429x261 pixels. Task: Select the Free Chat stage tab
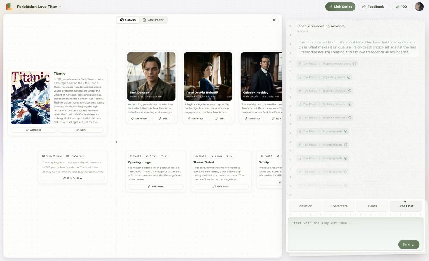pyautogui.click(x=406, y=206)
